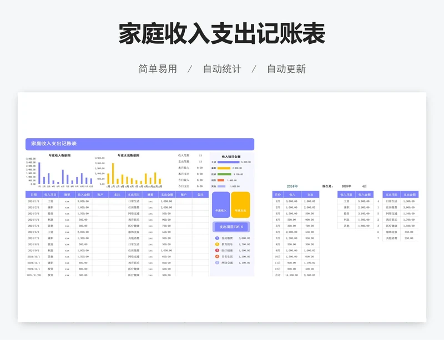The width and height of the screenshot is (444, 340).
Task: Click the 本月支出 label
Action: pyautogui.click(x=184, y=174)
